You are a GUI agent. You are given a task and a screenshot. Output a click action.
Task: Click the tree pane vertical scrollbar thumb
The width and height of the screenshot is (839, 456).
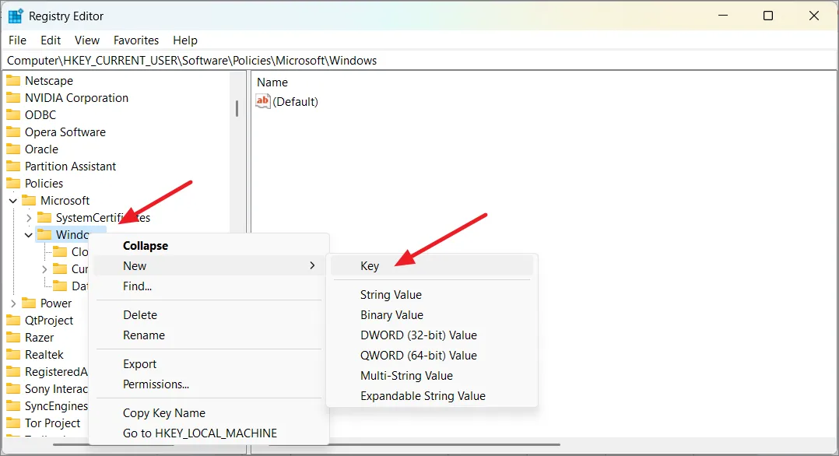pos(237,107)
